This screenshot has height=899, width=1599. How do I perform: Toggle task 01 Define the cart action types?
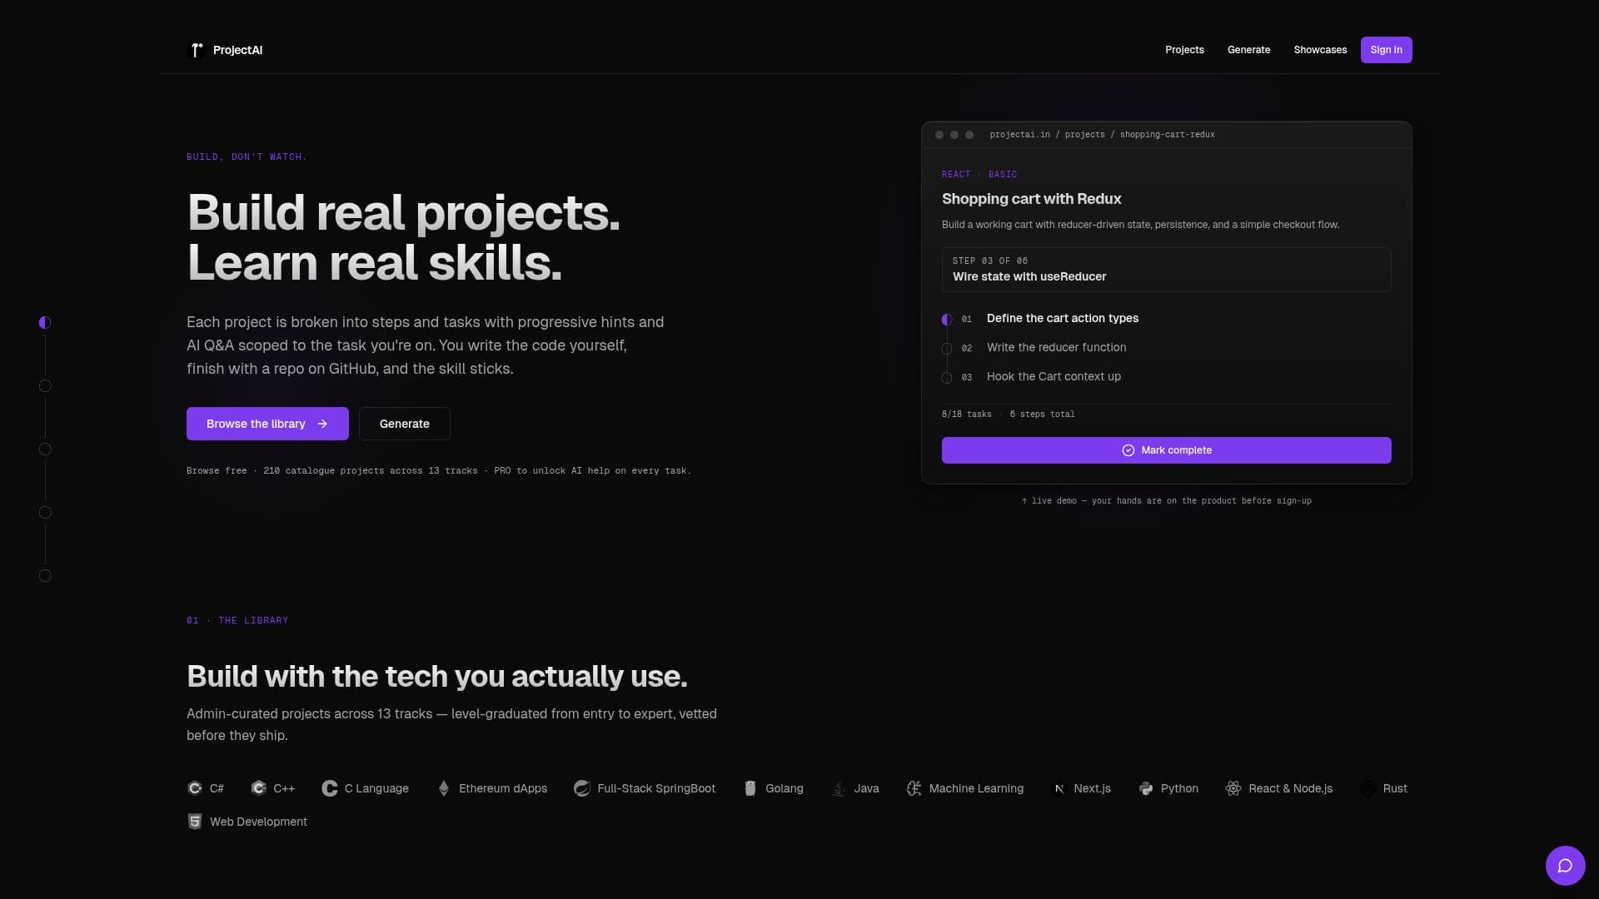(947, 320)
